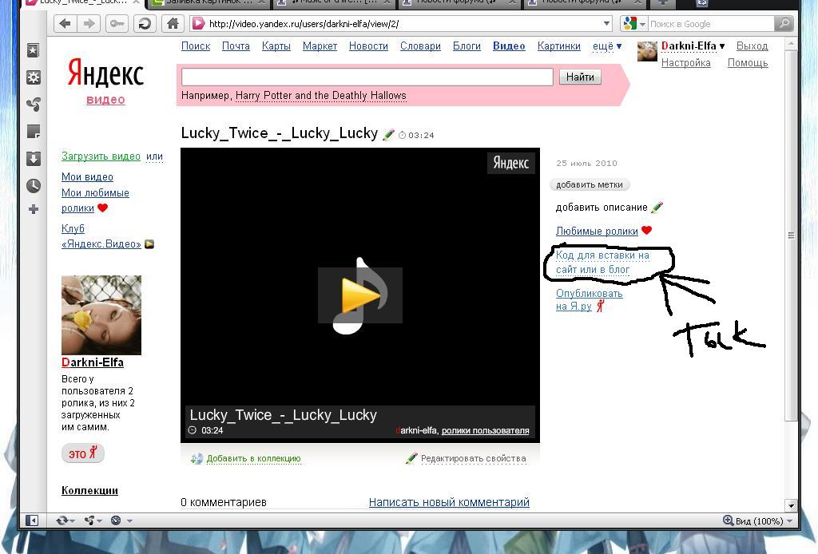Open the Notes panel icon in sidebar
Screen dimensions: 818x554
pyautogui.click(x=33, y=132)
